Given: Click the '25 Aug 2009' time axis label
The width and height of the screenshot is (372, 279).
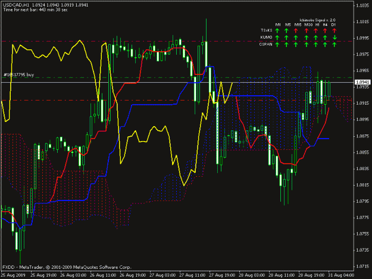Looking at the screenshot, I should (13, 275).
